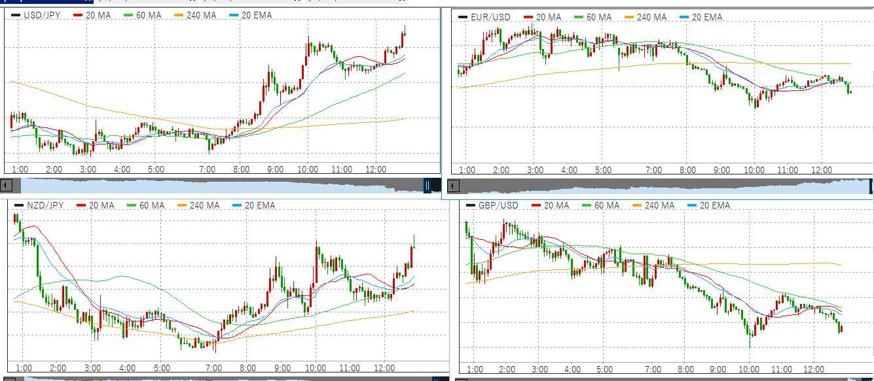Screen dimensions: 874x381
Task: Toggle 20 MA in NZD/JPY legend
Action: (x=96, y=205)
